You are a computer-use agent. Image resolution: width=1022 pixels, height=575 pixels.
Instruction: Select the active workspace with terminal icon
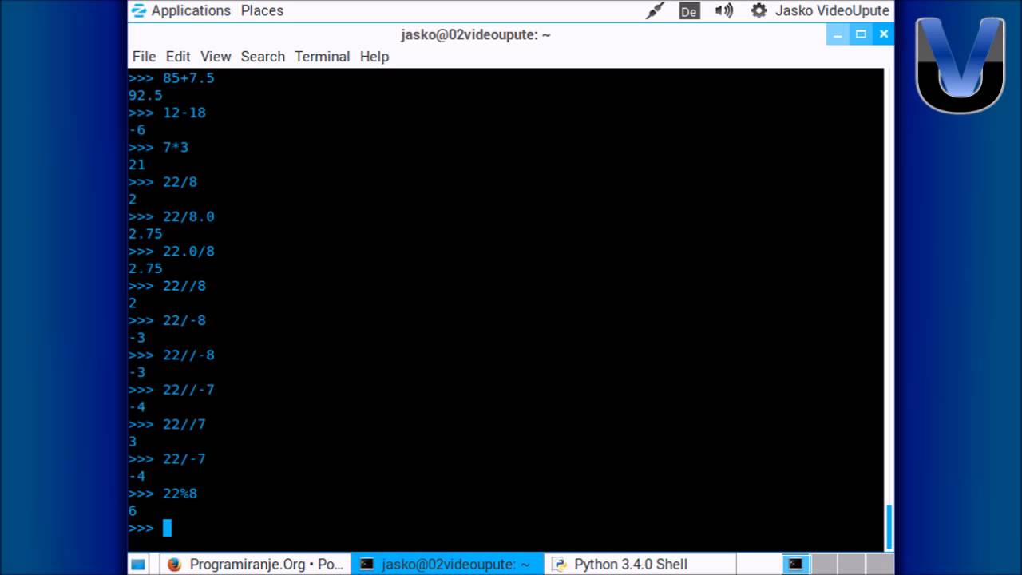point(795,564)
